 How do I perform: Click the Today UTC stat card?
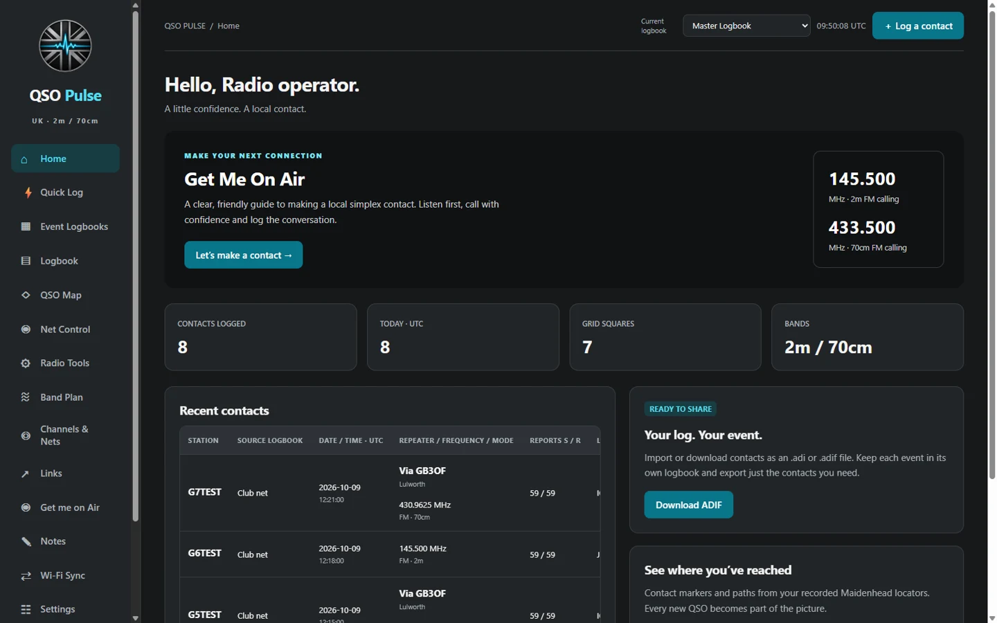pyautogui.click(x=463, y=337)
